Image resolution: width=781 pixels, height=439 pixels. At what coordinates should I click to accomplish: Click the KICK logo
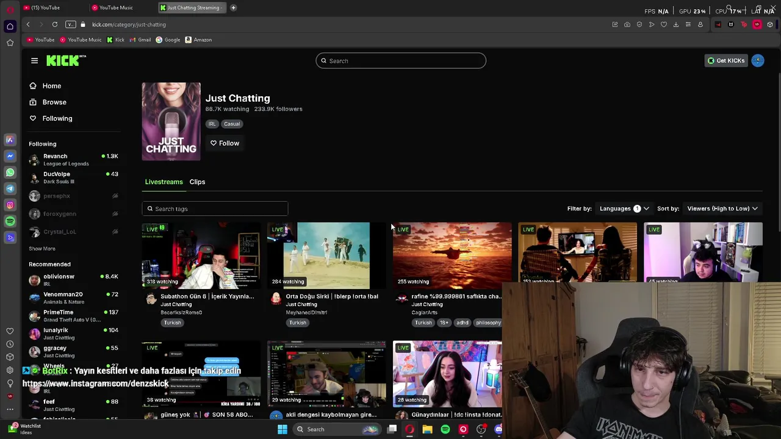tap(66, 60)
